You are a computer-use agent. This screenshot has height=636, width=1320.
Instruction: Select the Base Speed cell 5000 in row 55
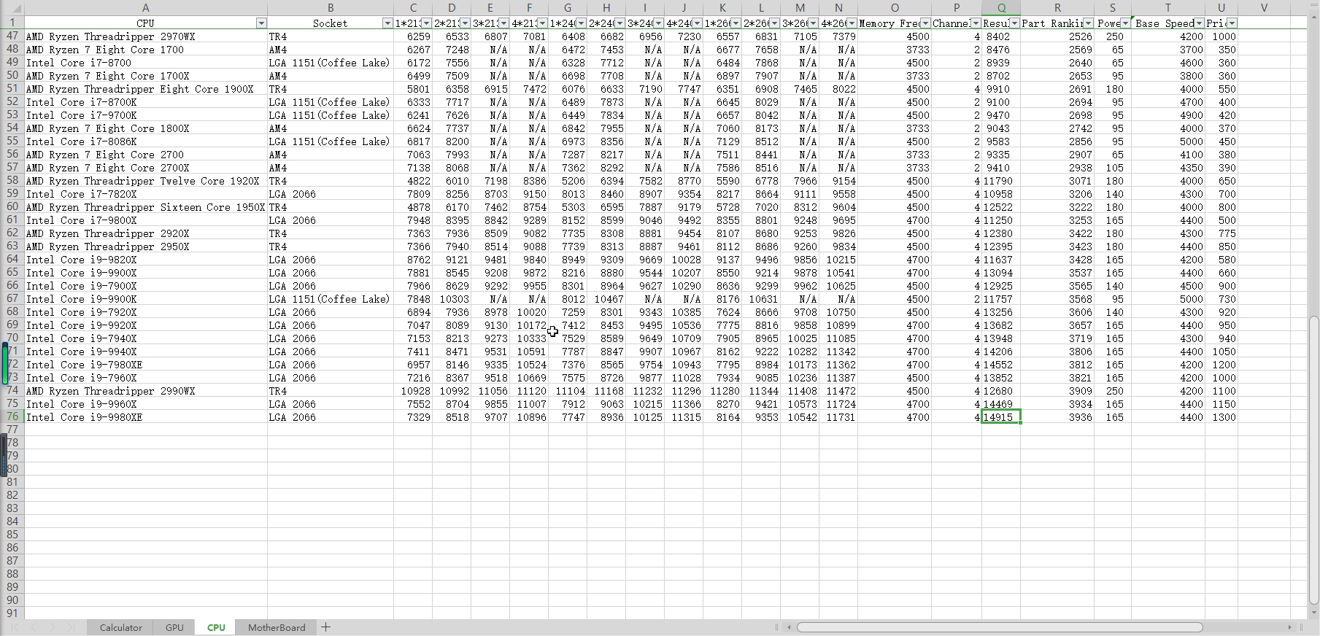click(1168, 141)
